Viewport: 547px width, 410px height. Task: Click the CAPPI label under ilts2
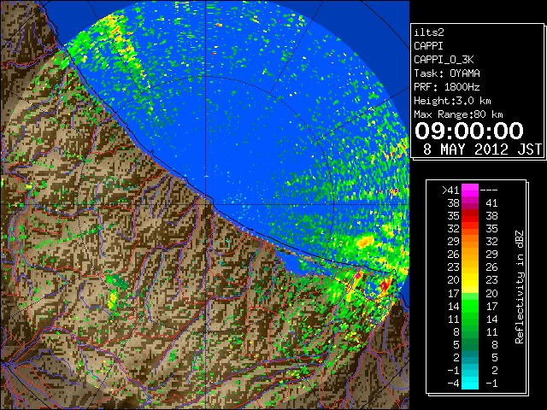[x=428, y=46]
